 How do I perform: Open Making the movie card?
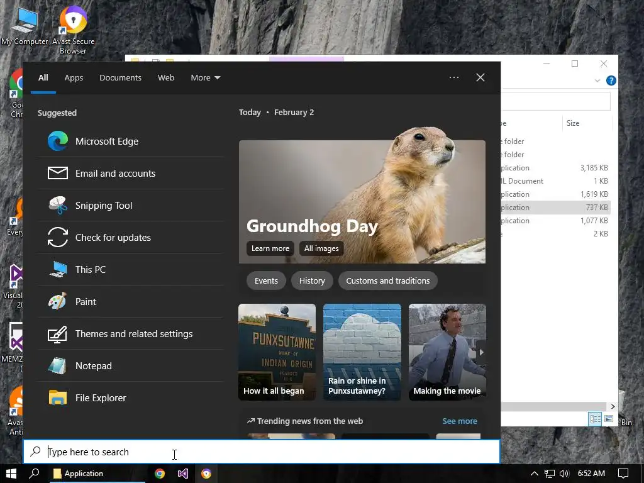(x=447, y=352)
